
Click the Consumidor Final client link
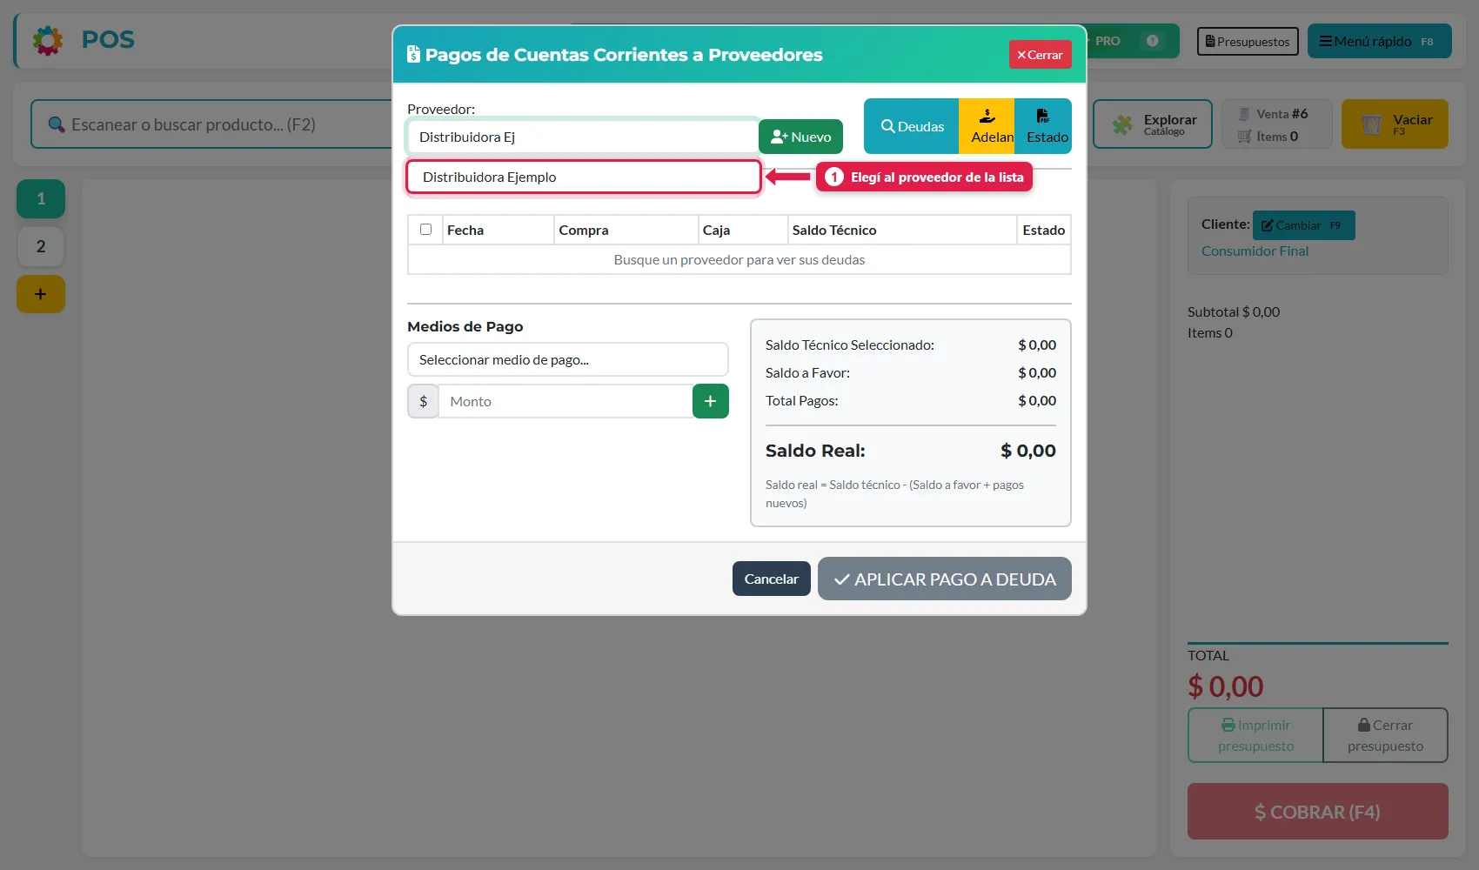click(x=1255, y=251)
